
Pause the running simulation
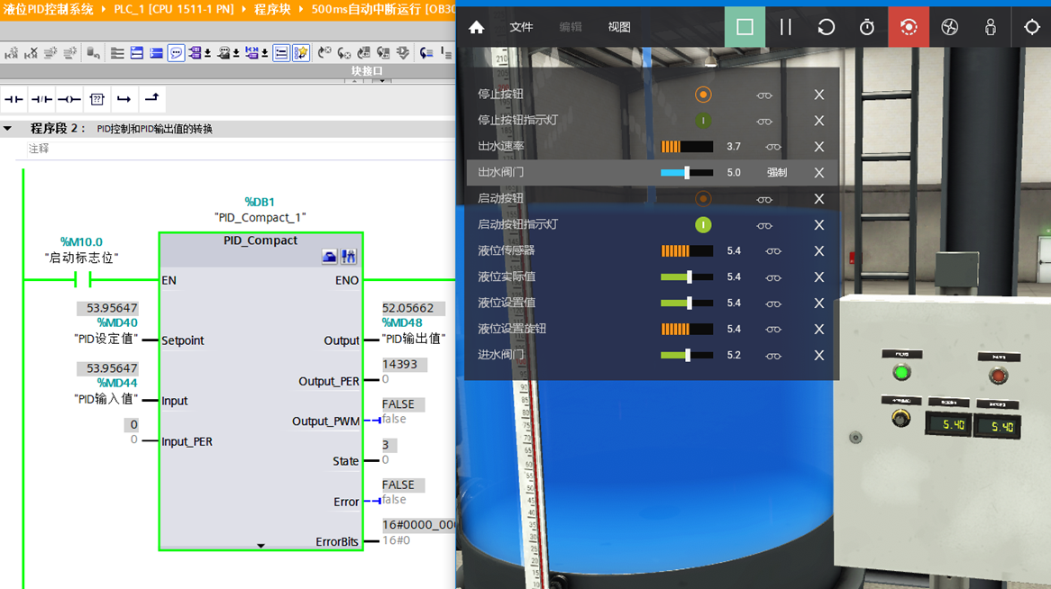(785, 27)
